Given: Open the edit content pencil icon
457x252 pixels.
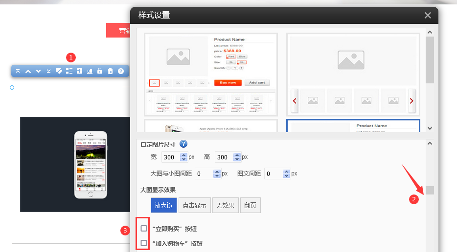Looking at the screenshot, I should click(59, 71).
